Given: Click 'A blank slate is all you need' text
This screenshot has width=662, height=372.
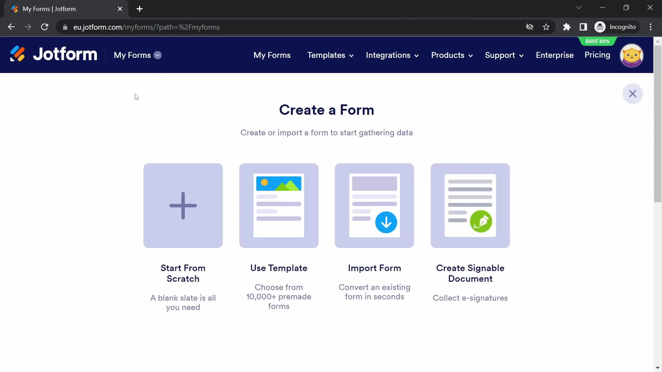Looking at the screenshot, I should coord(183,302).
